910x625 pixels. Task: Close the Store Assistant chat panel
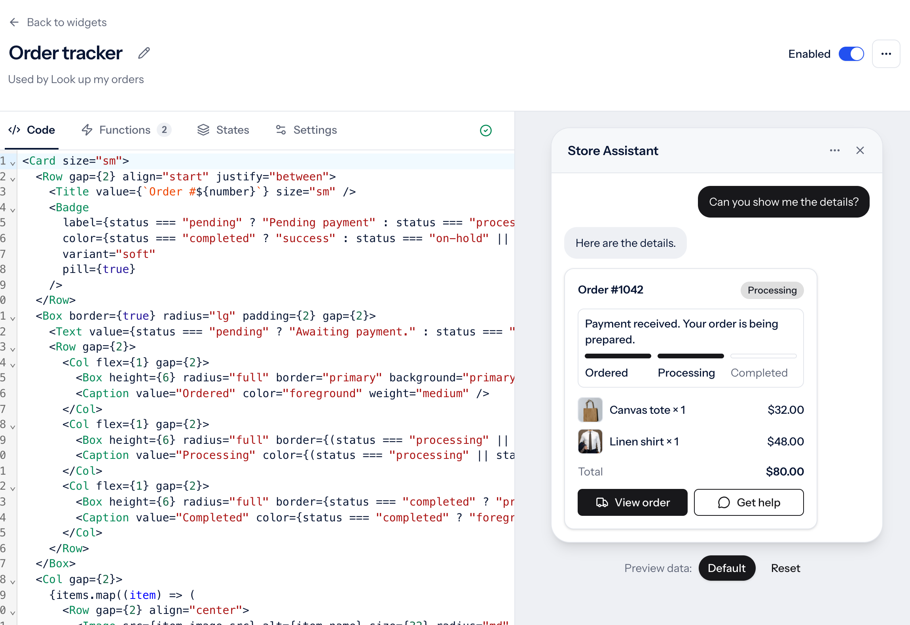tap(860, 150)
